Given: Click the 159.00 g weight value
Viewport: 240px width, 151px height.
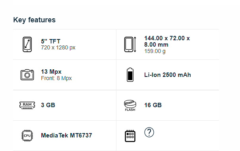Looking at the screenshot, I should [x=155, y=51].
